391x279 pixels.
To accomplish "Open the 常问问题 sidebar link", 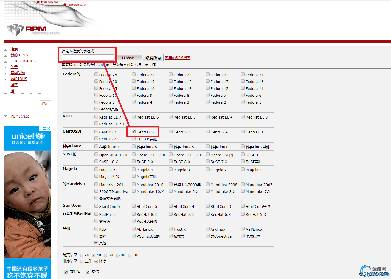I will pyautogui.click(x=18, y=73).
